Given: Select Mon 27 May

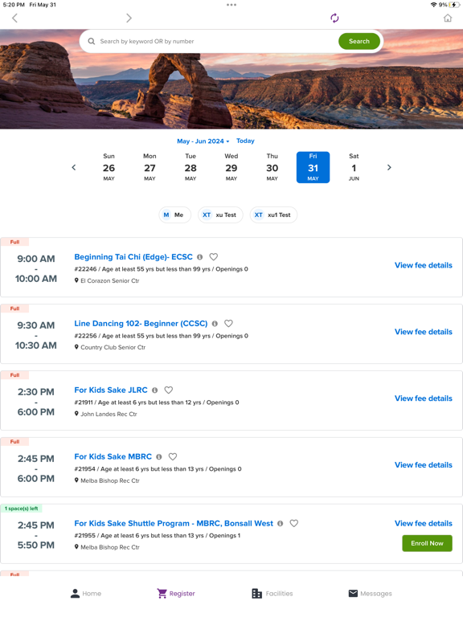Looking at the screenshot, I should click(150, 168).
